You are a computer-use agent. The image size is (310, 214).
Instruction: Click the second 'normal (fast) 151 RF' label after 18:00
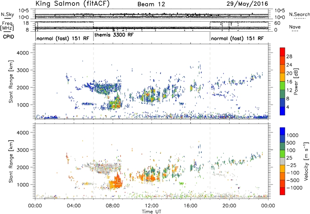pyautogui.click(x=237, y=38)
